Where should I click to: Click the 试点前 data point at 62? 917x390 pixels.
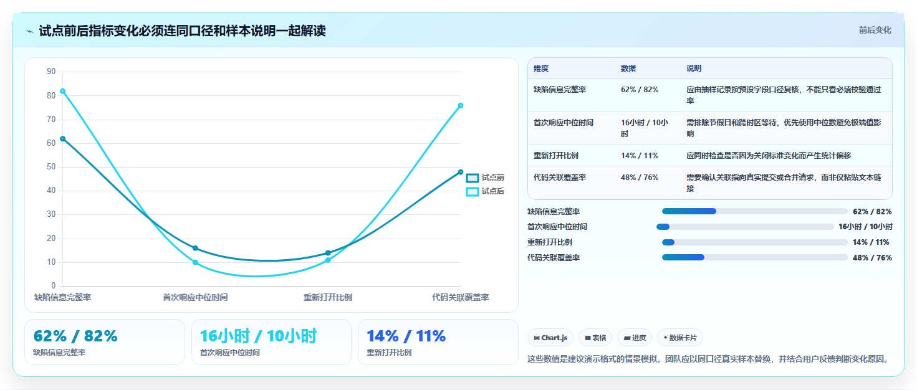click(62, 138)
